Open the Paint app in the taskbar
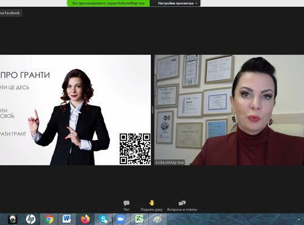 (157, 219)
